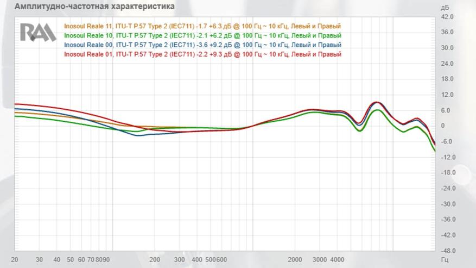
Task: Click the chart title Амплитудно-частотная характеристика
Action: [94, 7]
